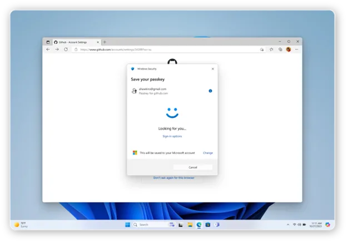Image resolution: width=347 pixels, height=242 pixels.
Task: Open Microsoft Store from taskbar
Action: [208, 225]
